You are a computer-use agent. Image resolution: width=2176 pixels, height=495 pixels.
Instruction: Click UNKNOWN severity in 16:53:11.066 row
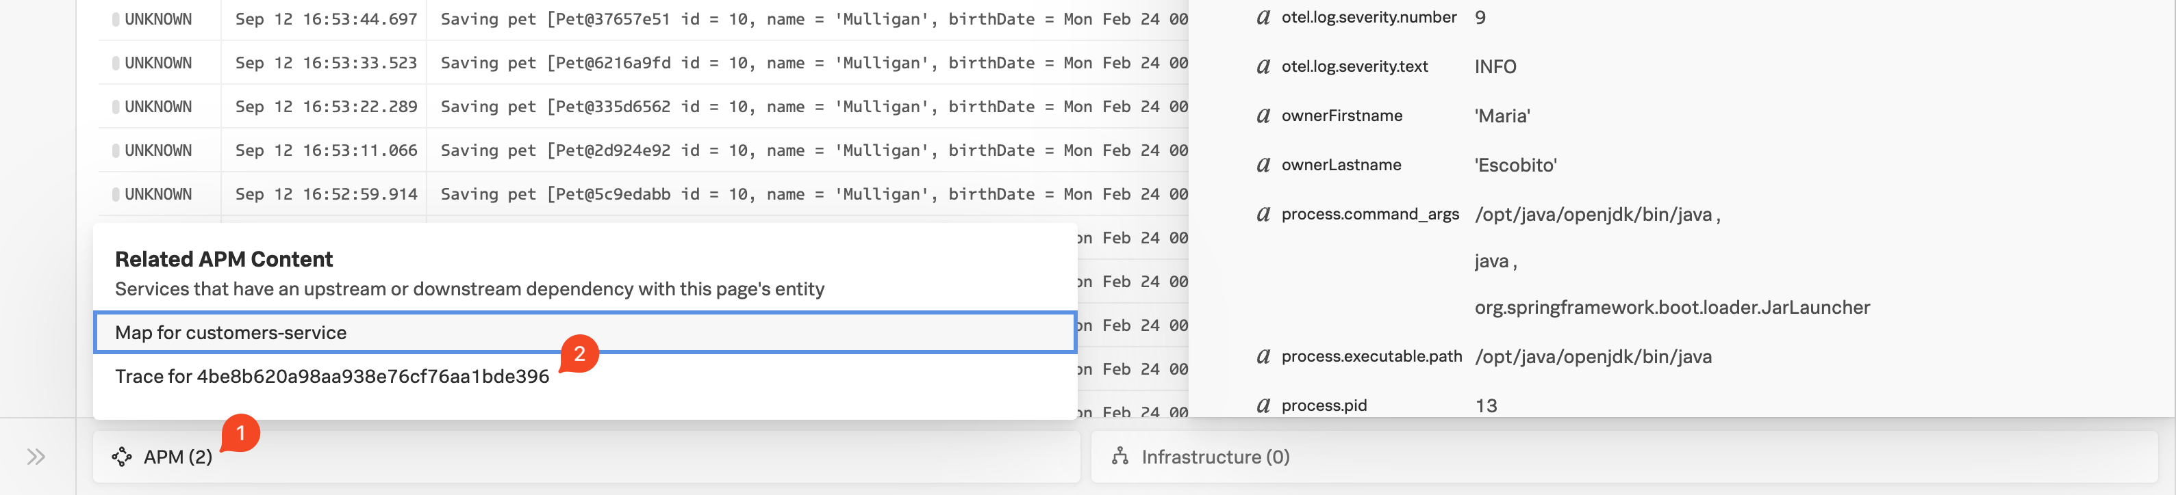[158, 150]
